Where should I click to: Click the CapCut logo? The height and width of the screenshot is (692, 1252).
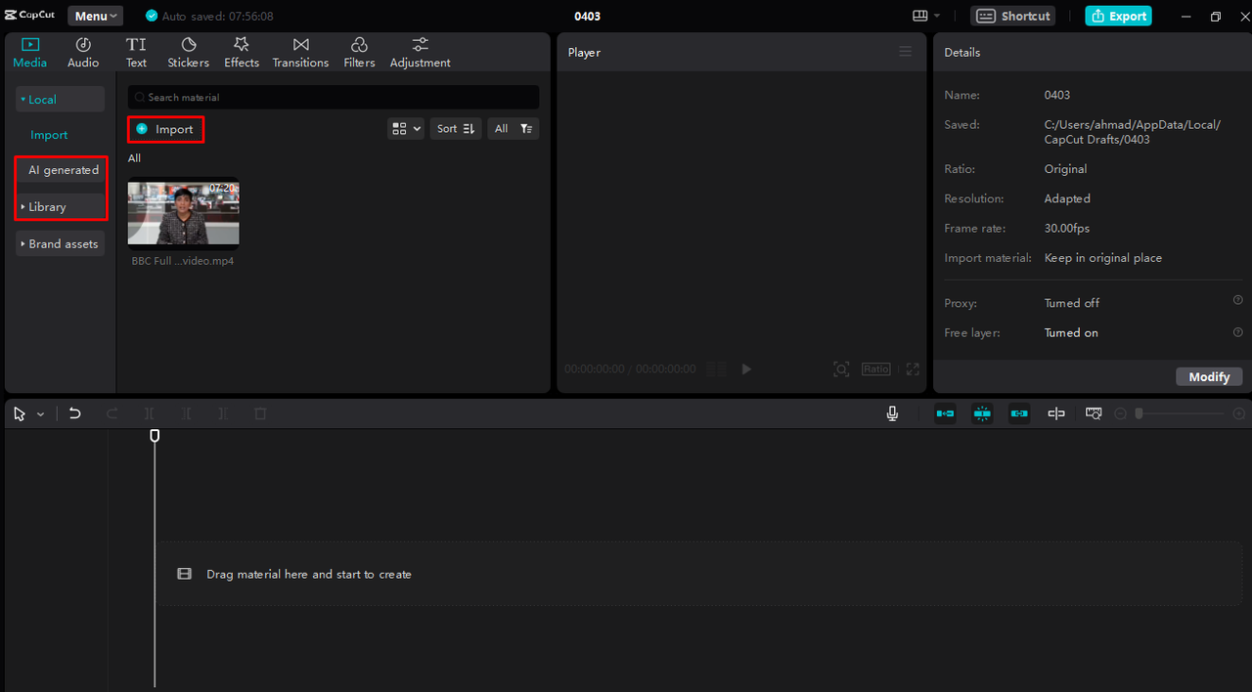click(30, 16)
